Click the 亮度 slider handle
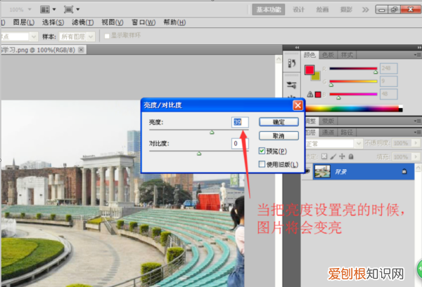 point(212,132)
